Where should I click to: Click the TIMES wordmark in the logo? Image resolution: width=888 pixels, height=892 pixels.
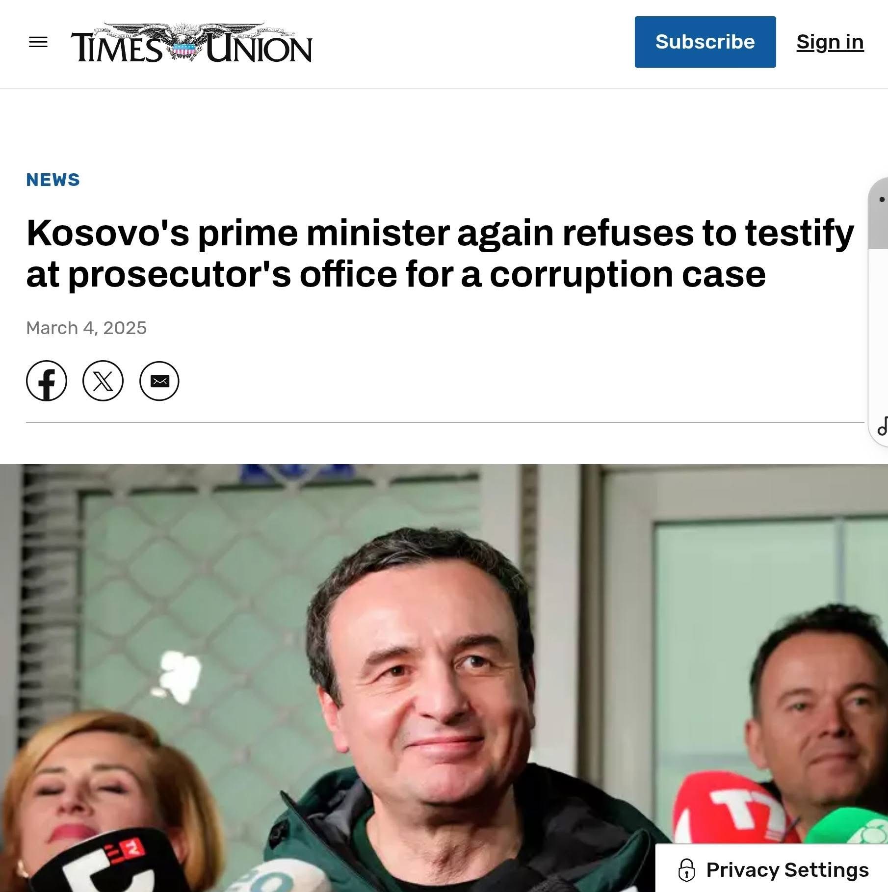point(117,48)
